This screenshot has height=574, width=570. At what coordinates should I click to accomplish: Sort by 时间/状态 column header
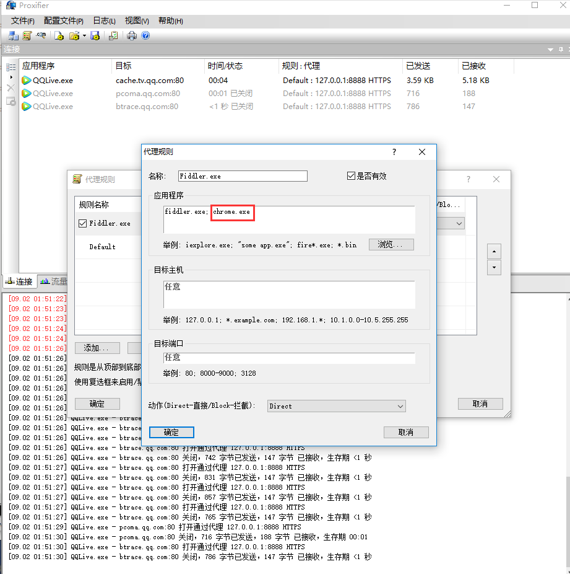241,66
